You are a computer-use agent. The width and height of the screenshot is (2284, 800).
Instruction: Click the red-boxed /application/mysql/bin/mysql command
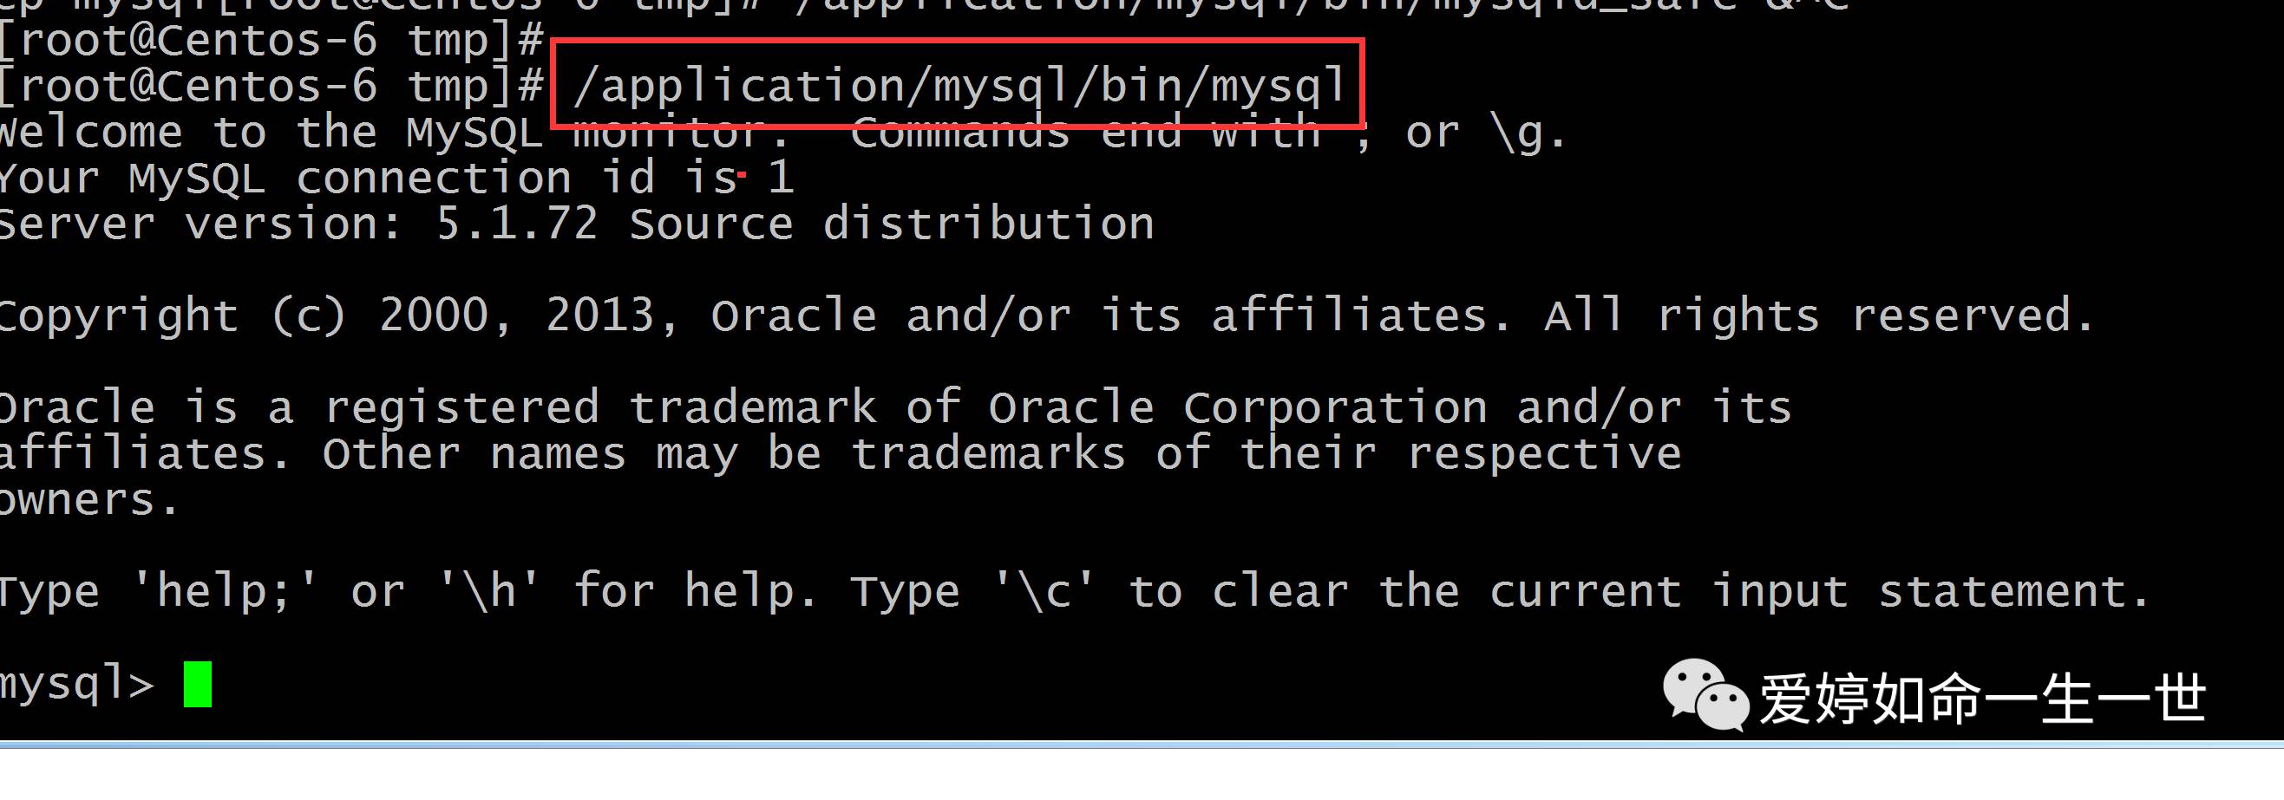point(959,85)
